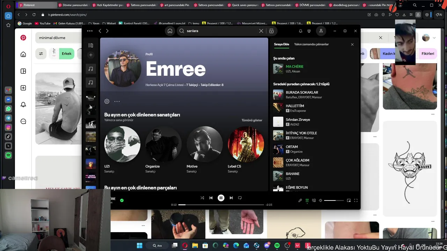This screenshot has height=251, width=447.
Task: Open the lyrics microphone icon
Action: (300, 200)
